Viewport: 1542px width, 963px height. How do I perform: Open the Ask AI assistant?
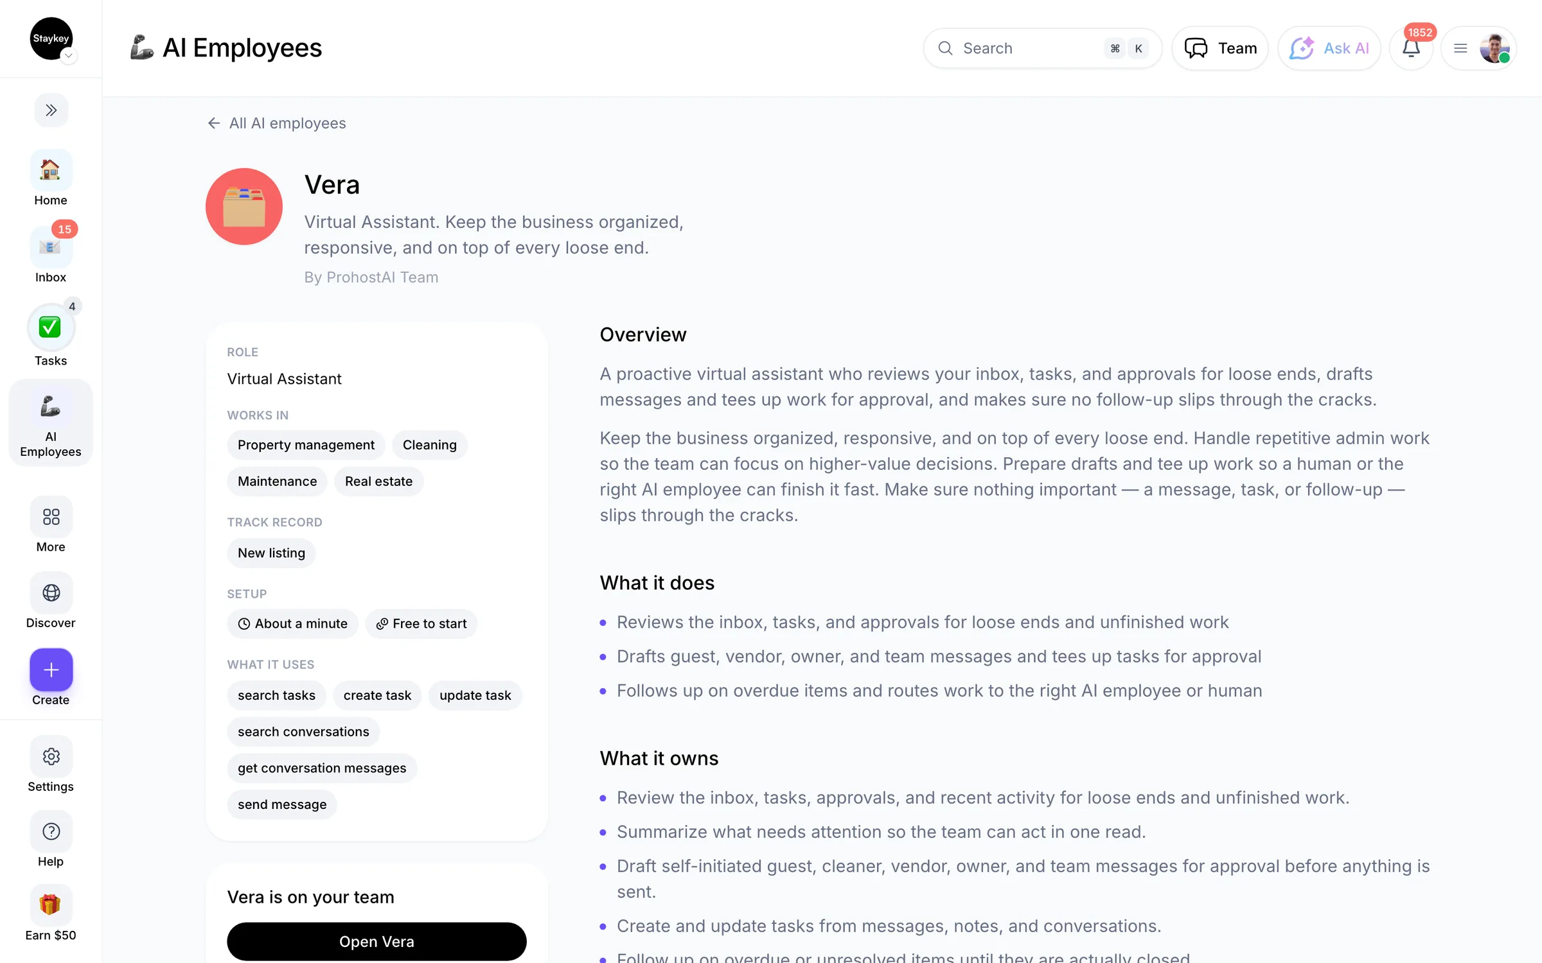pyautogui.click(x=1329, y=48)
